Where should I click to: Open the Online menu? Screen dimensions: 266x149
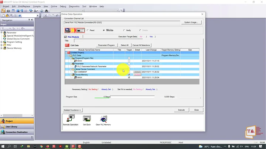(54, 6)
